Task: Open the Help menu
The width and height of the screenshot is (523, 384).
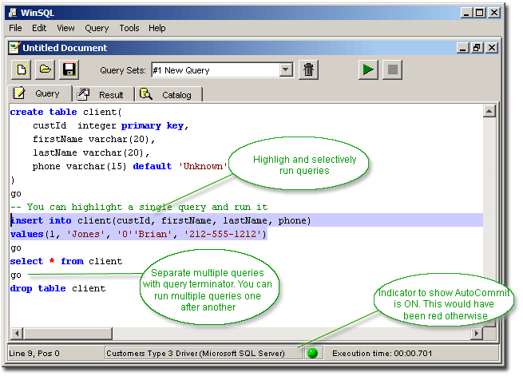Action: [157, 28]
